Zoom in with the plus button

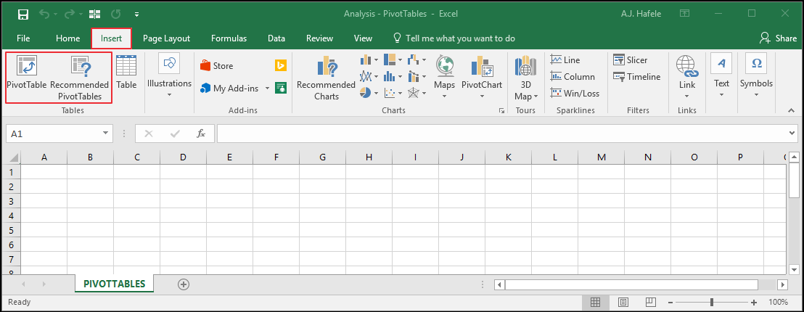754,303
